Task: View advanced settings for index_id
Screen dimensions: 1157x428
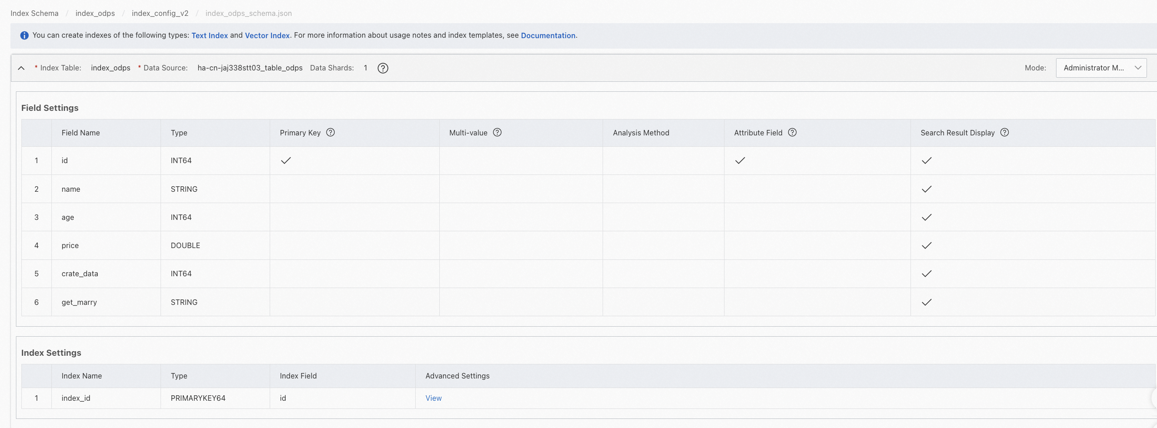Action: click(x=433, y=398)
